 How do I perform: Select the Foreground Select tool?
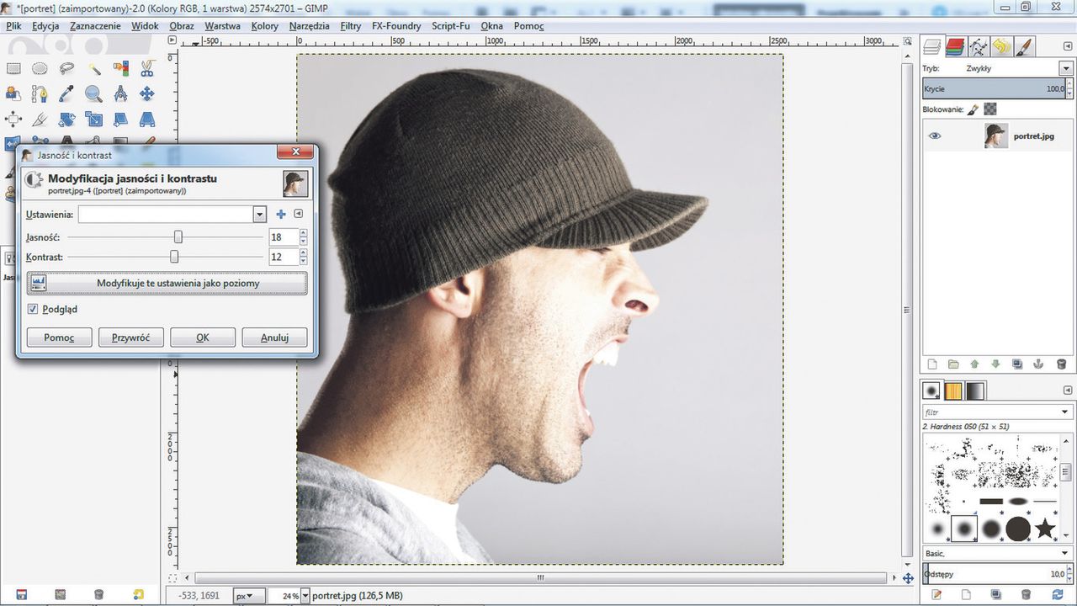(13, 94)
